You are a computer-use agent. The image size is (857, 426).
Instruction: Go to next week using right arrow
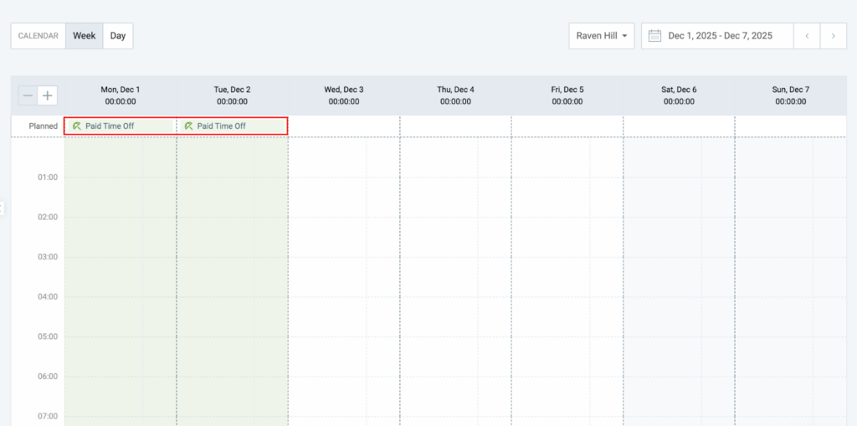point(833,36)
